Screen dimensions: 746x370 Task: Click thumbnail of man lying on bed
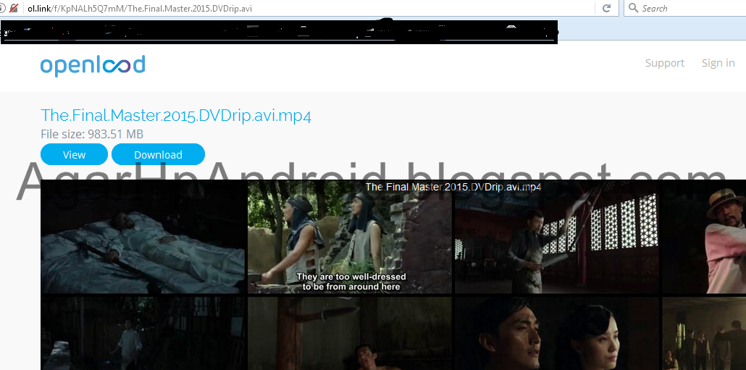143,237
